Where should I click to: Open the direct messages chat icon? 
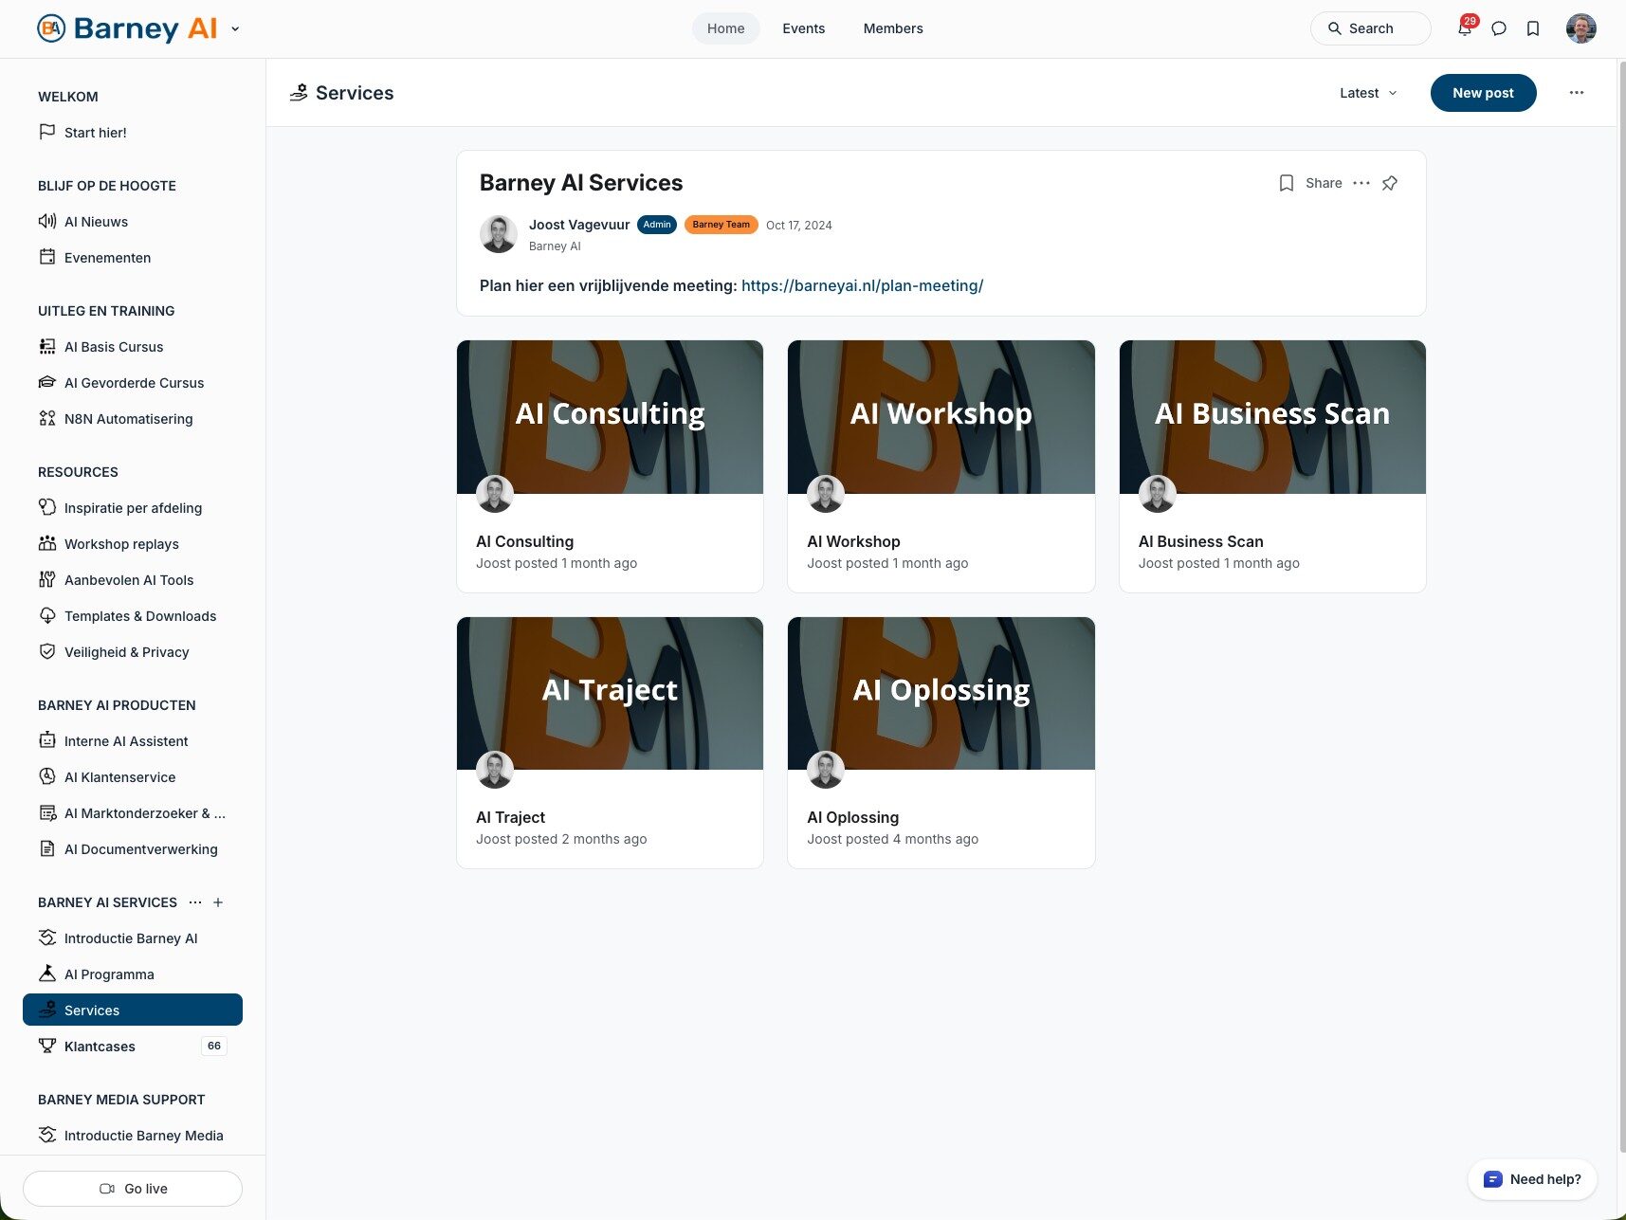pos(1499,28)
